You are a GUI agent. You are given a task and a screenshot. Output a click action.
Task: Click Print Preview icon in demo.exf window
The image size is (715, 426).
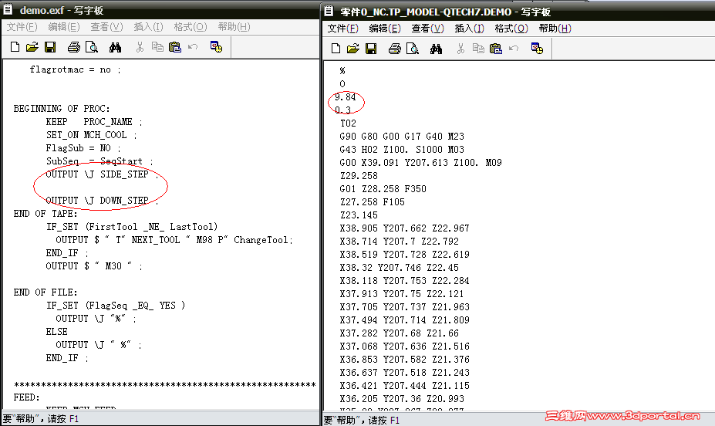tap(92, 47)
